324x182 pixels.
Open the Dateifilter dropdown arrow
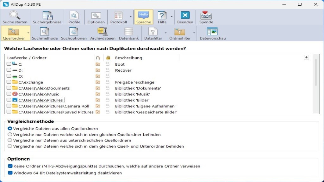point(165,33)
